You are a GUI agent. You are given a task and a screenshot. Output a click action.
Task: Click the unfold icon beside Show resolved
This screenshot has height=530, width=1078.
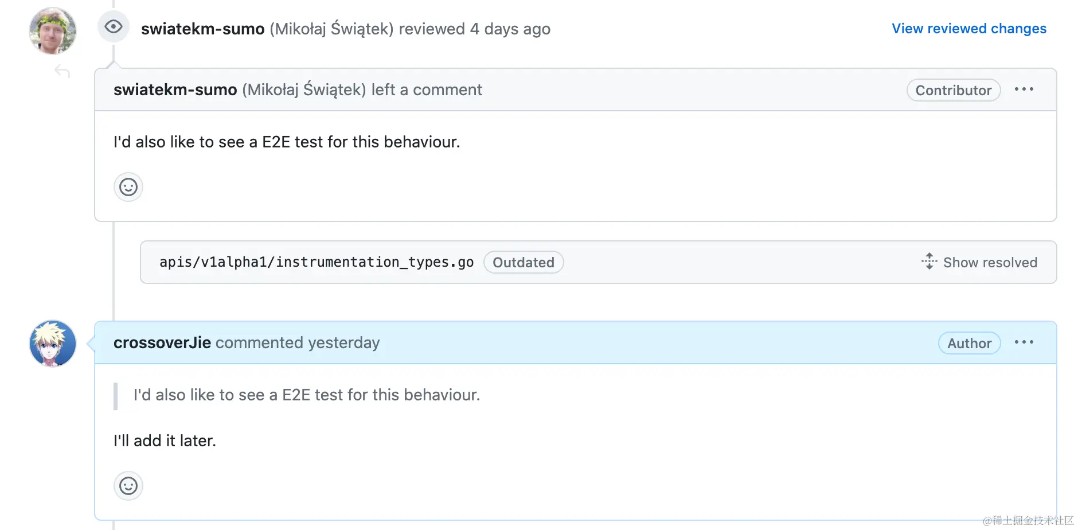click(x=929, y=262)
